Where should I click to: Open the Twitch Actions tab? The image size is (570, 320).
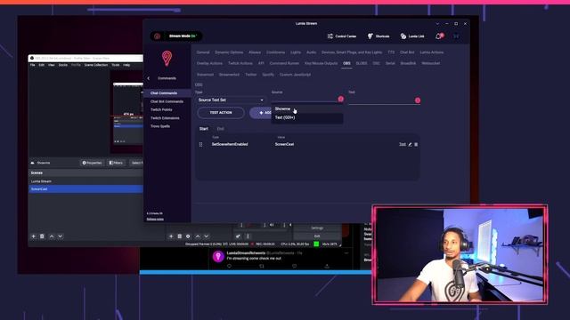click(240, 63)
